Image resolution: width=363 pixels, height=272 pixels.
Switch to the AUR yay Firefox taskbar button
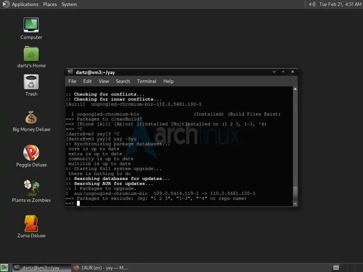tap(100, 268)
